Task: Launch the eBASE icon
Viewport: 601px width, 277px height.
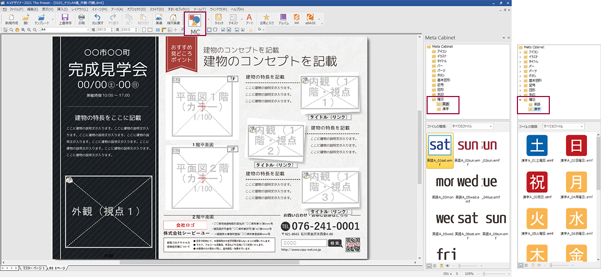Action: (311, 19)
